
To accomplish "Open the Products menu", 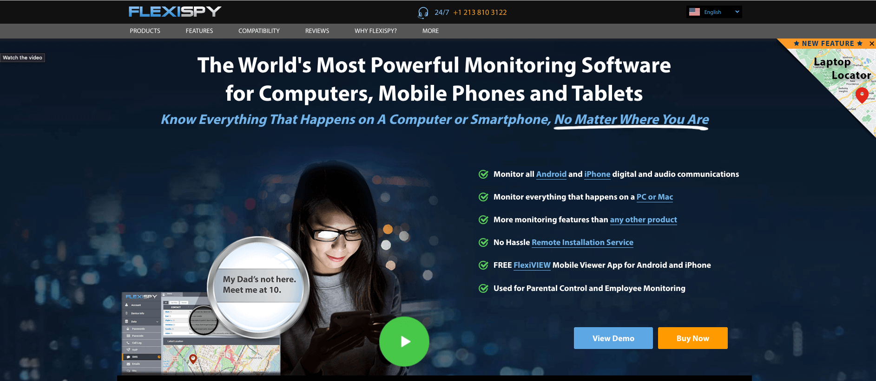I will (x=145, y=31).
